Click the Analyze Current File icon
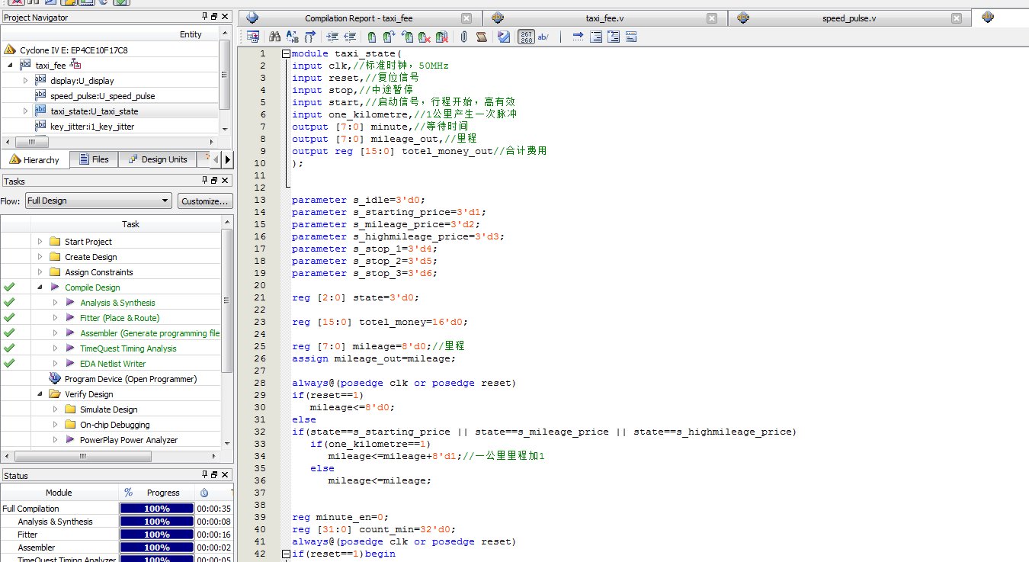 504,37
